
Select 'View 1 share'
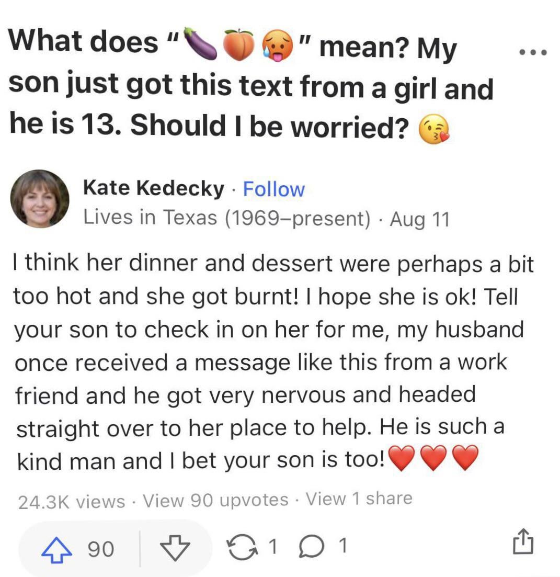click(x=359, y=499)
